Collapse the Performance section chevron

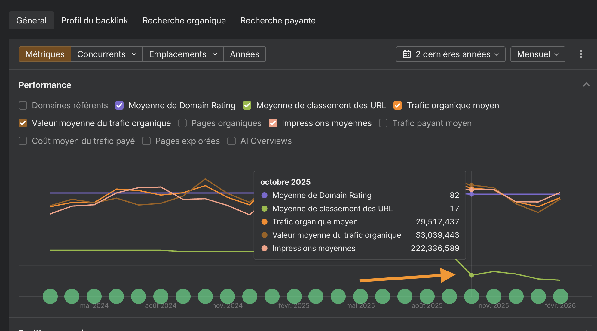coord(586,85)
